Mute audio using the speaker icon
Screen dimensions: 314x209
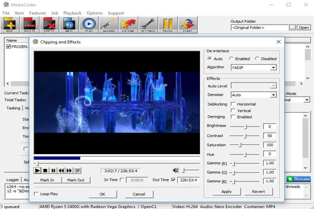[175, 171]
